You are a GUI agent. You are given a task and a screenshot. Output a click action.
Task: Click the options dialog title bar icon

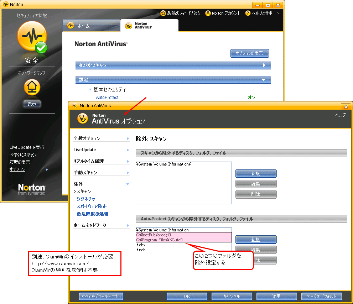[x=74, y=105]
